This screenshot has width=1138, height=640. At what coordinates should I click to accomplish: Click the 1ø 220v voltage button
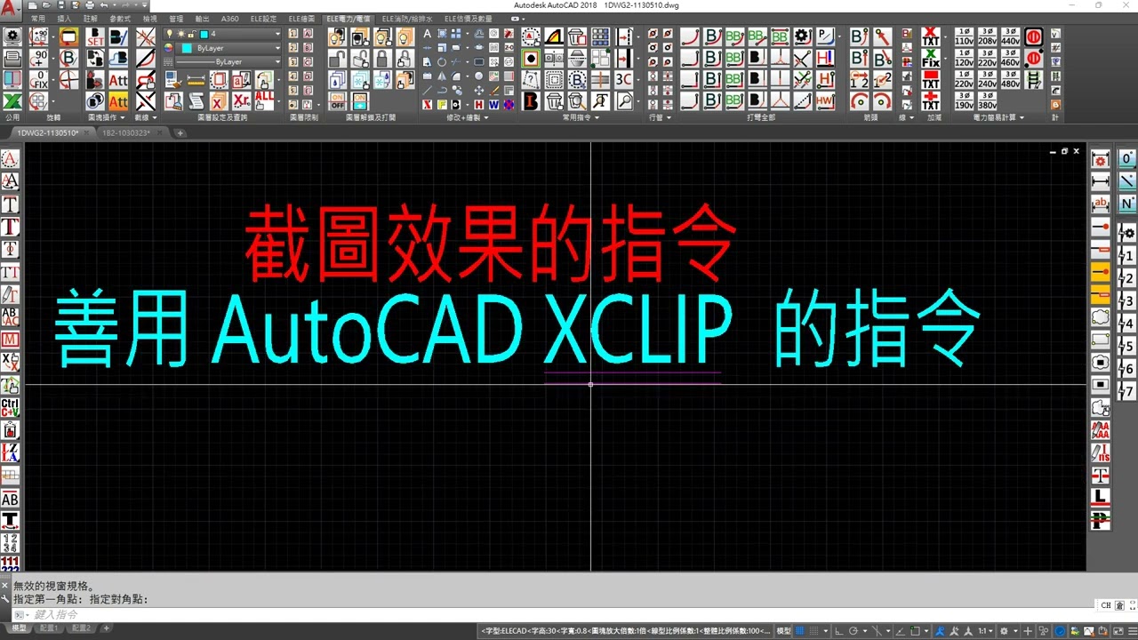click(964, 80)
